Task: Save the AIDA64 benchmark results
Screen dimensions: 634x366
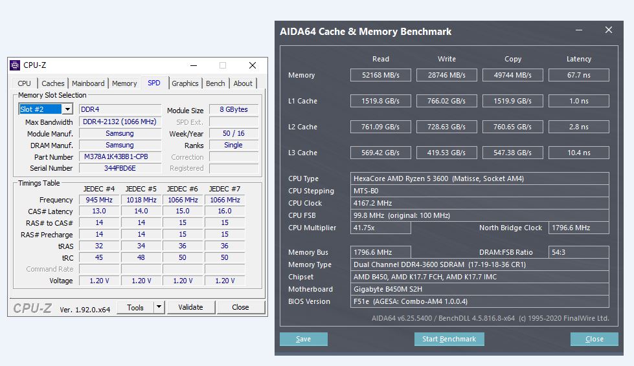Action: 303,339
